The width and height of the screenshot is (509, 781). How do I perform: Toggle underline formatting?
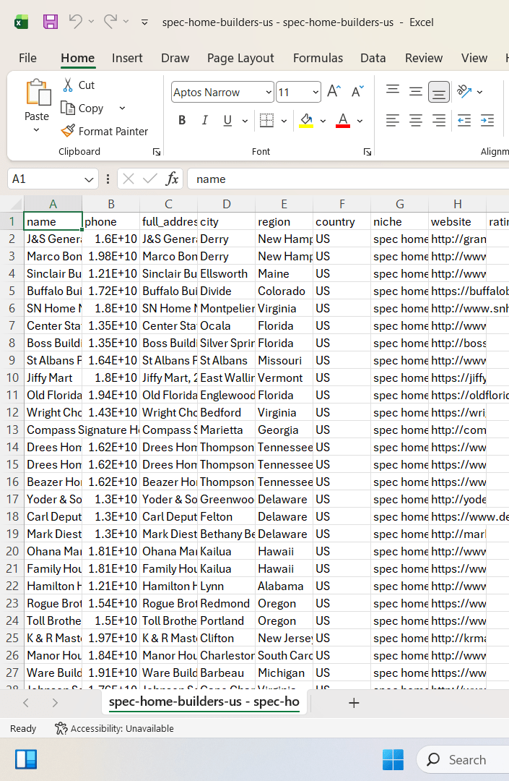pos(227,120)
